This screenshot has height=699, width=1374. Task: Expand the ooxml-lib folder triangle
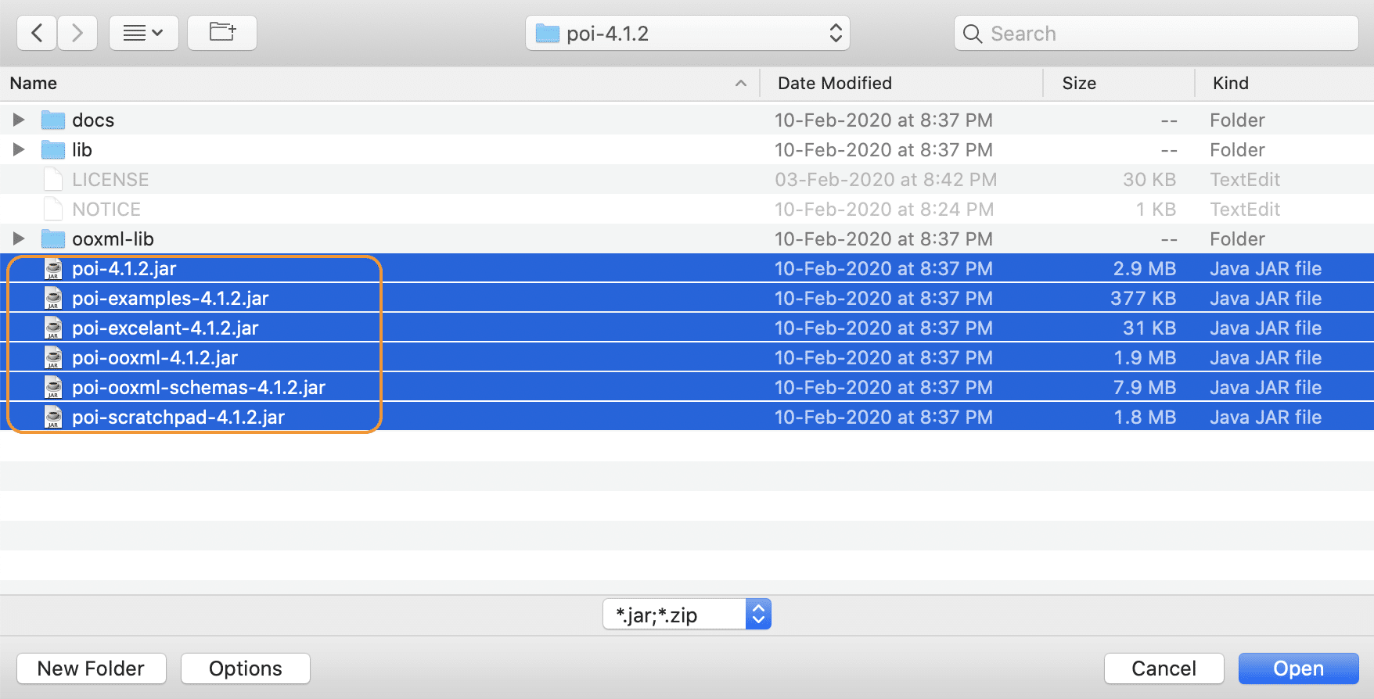point(19,238)
